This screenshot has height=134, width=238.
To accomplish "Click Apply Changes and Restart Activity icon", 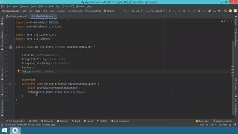I will pos(174,11).
